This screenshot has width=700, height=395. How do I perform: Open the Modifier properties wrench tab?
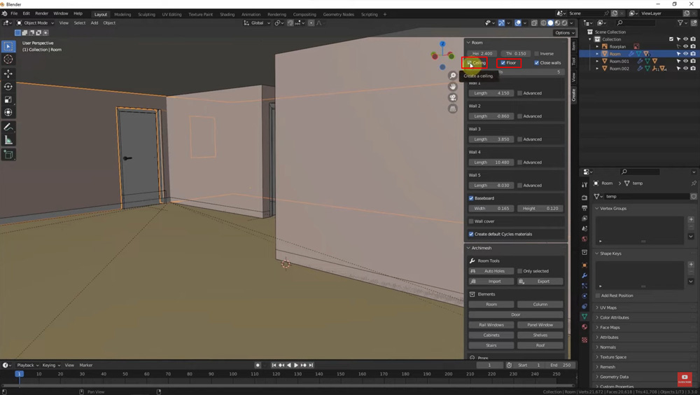(x=584, y=275)
